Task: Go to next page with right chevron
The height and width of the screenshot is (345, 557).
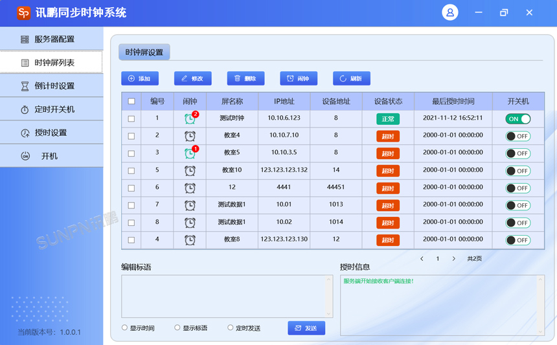Action: pos(453,259)
